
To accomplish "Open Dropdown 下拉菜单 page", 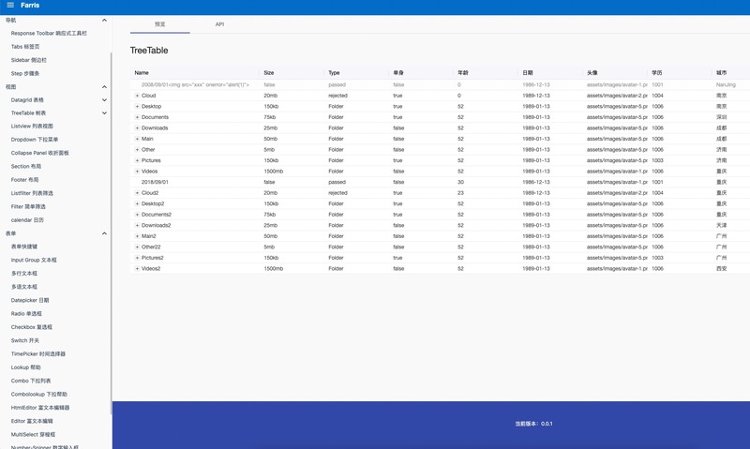I will click(x=35, y=140).
